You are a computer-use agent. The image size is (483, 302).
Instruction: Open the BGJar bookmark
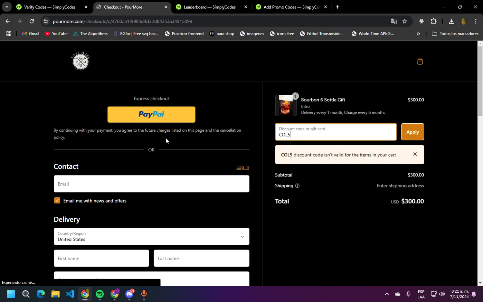click(x=136, y=33)
